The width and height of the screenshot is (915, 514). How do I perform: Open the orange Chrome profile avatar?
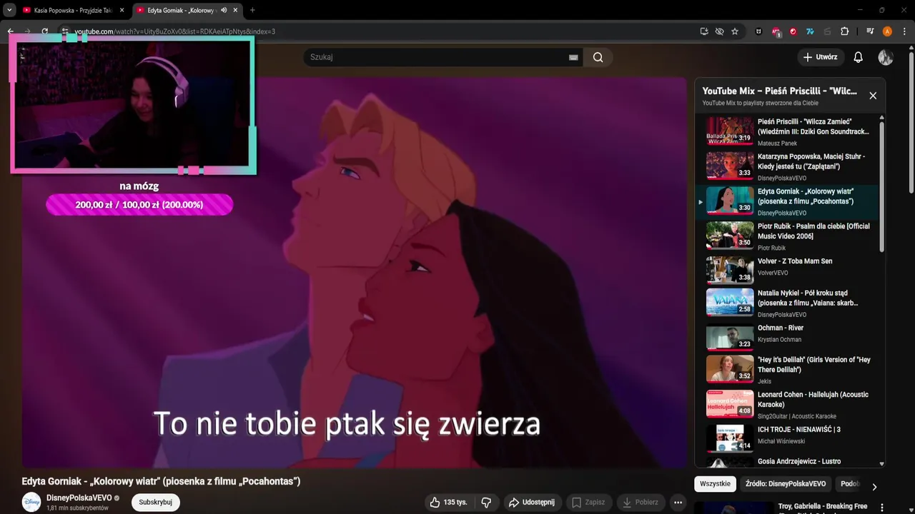pos(887,31)
